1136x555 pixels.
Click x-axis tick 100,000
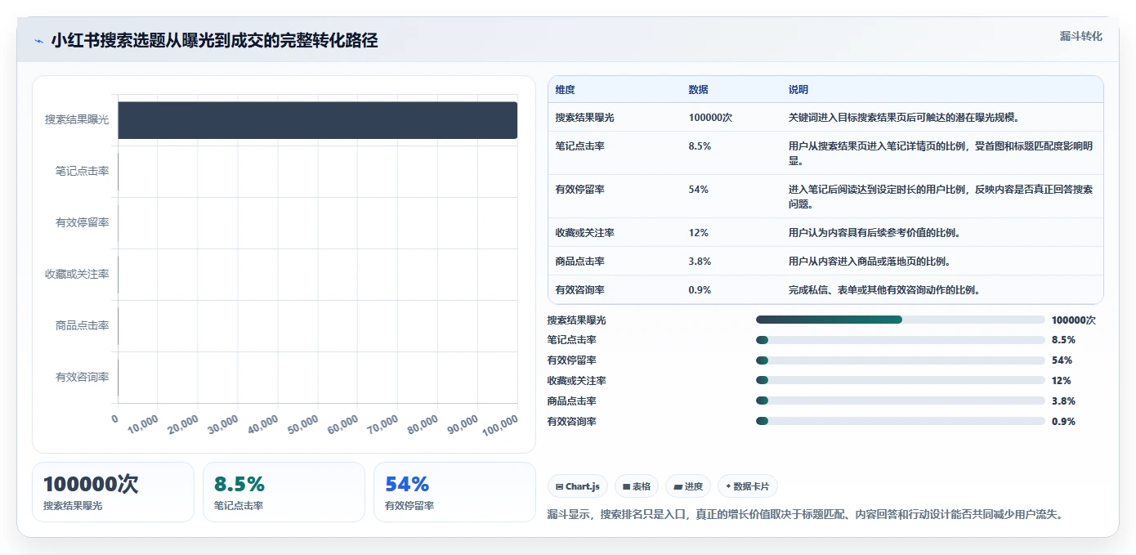point(499,425)
